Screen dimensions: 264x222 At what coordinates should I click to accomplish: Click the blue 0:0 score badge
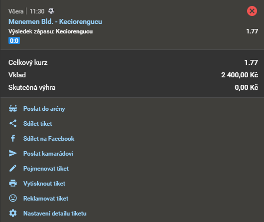pyautogui.click(x=14, y=40)
